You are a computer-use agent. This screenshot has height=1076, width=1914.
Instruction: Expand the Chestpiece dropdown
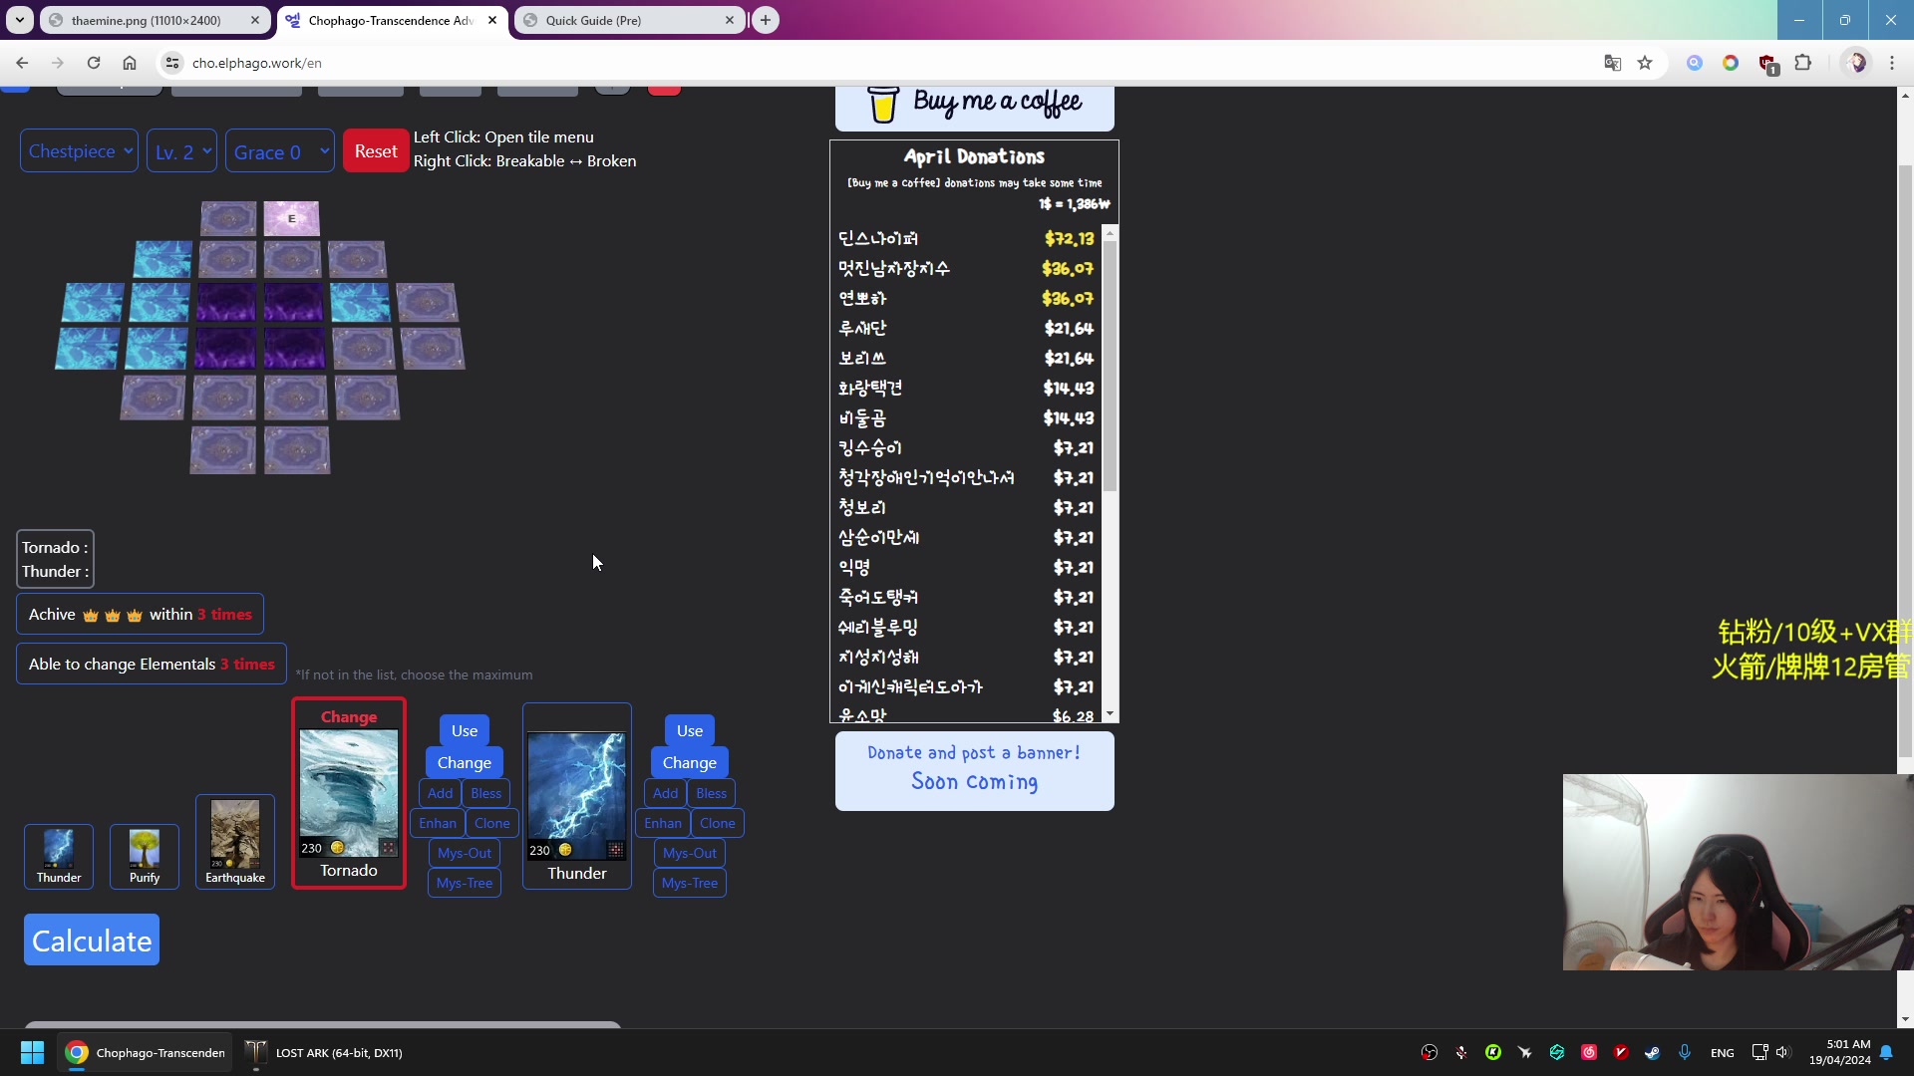pyautogui.click(x=79, y=151)
